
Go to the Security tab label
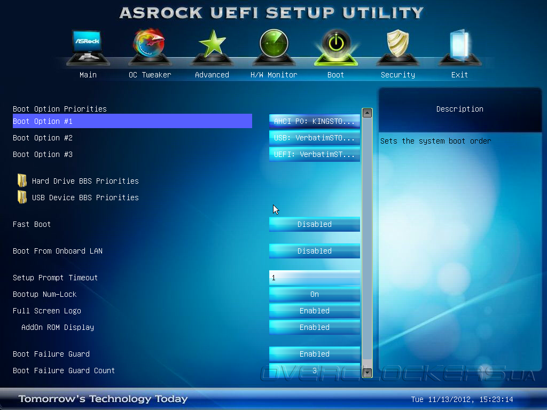pyautogui.click(x=398, y=75)
